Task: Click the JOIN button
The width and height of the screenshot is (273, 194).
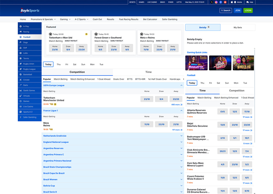Action: pos(238,10)
